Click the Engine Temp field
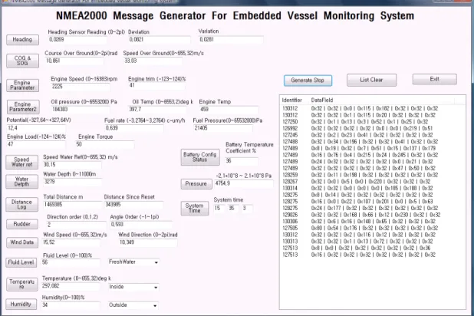Viewport: 474px width, 316px height. pos(229,110)
